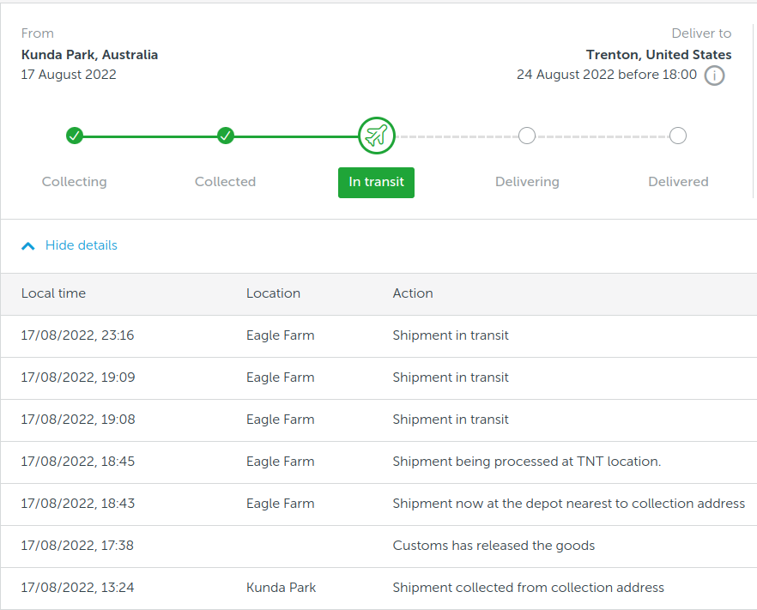Click the Collecting stage label

point(75,182)
